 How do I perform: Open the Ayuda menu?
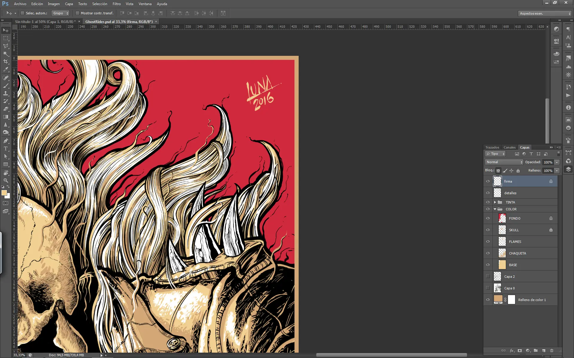[x=162, y=4]
